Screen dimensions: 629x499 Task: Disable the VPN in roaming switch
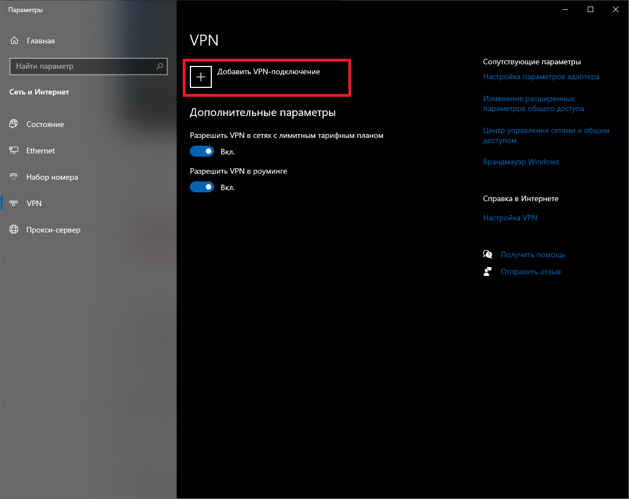click(x=201, y=187)
